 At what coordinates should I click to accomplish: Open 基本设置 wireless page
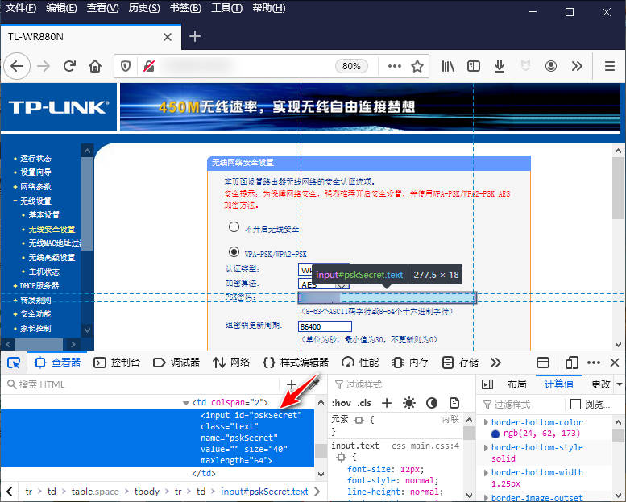(x=44, y=215)
